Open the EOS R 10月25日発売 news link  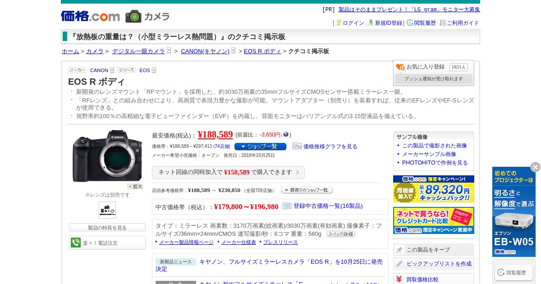click(x=269, y=265)
